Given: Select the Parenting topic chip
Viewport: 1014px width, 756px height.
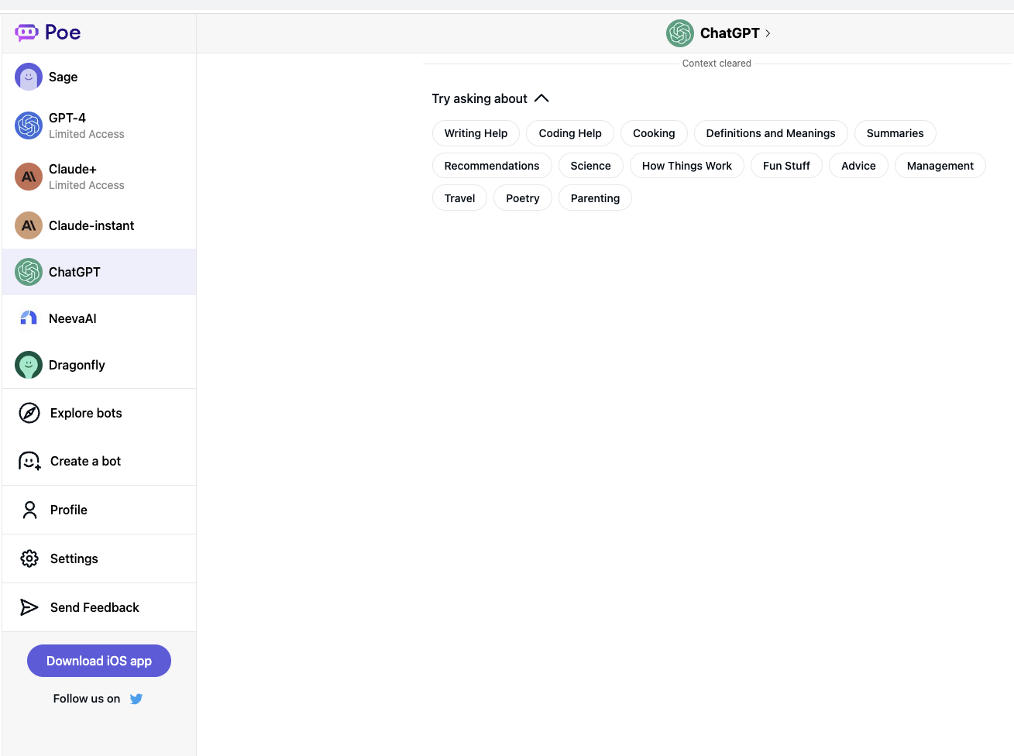Looking at the screenshot, I should pyautogui.click(x=595, y=198).
